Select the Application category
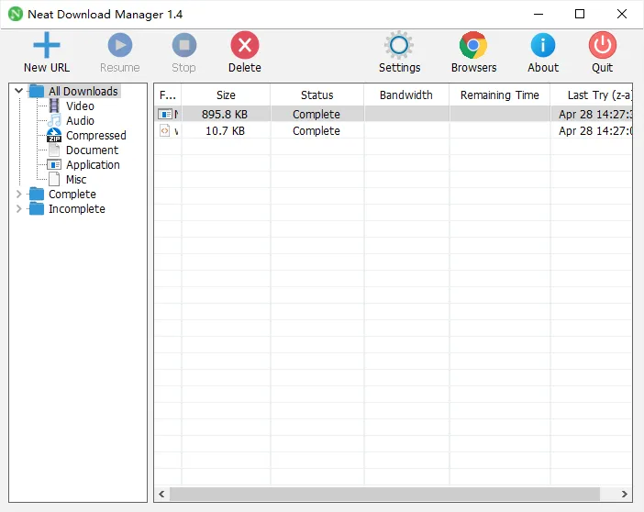644x512 pixels. (x=93, y=165)
